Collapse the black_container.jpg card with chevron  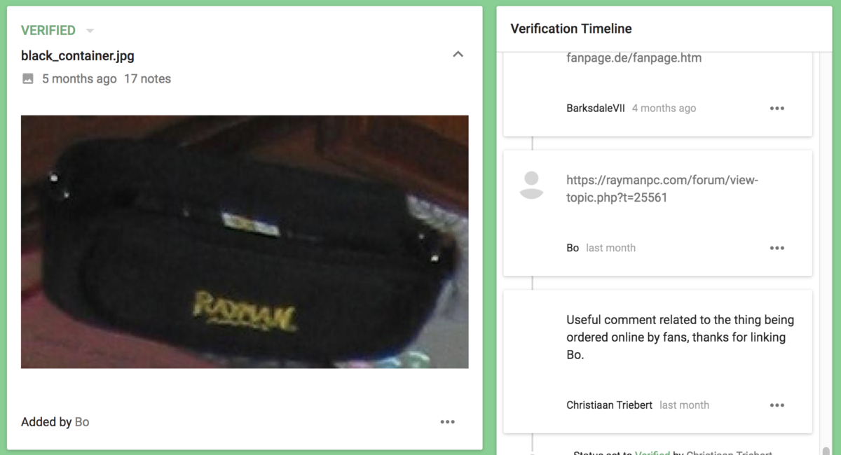point(458,55)
